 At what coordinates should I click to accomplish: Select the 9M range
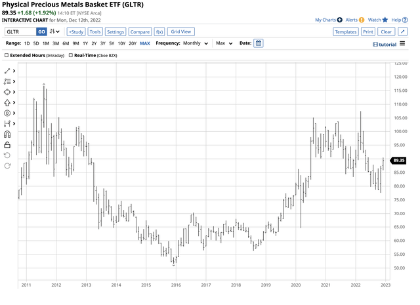75,43
